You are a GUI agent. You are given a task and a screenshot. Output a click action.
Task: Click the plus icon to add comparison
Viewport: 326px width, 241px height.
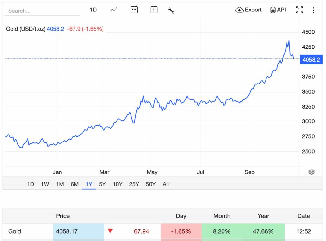[x=154, y=10]
